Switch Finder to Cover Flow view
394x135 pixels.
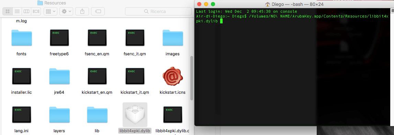36,11
